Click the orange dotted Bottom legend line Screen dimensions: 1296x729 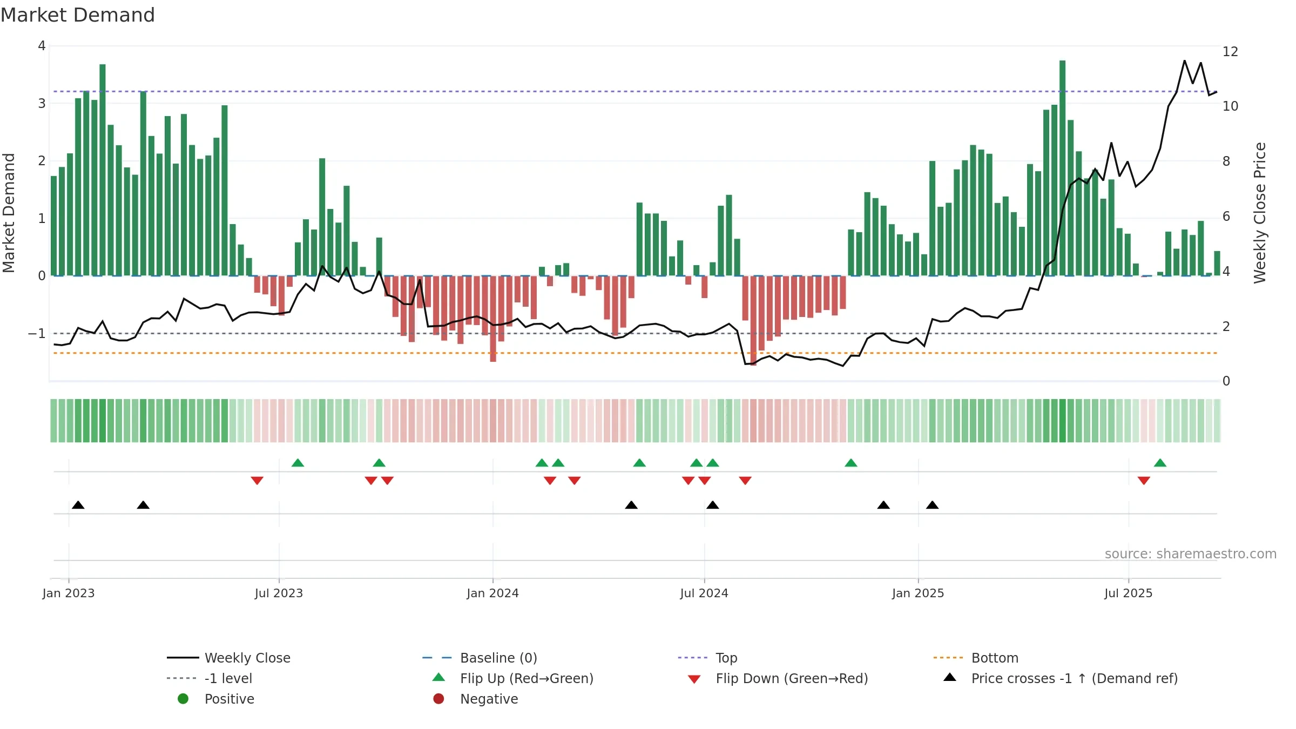(x=948, y=658)
